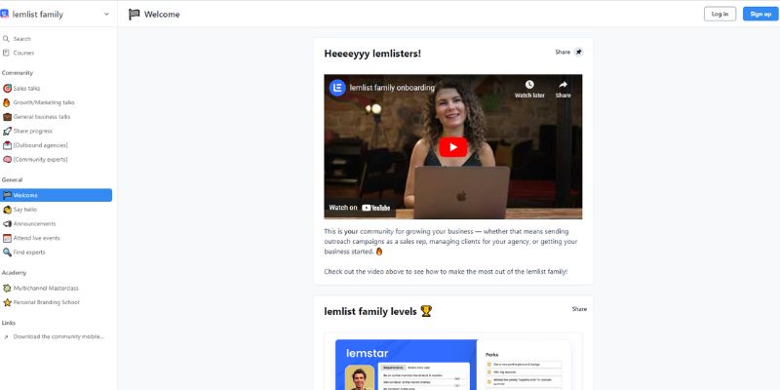This screenshot has height=390, width=780.
Task: Click the Courses book icon
Action: tap(7, 53)
